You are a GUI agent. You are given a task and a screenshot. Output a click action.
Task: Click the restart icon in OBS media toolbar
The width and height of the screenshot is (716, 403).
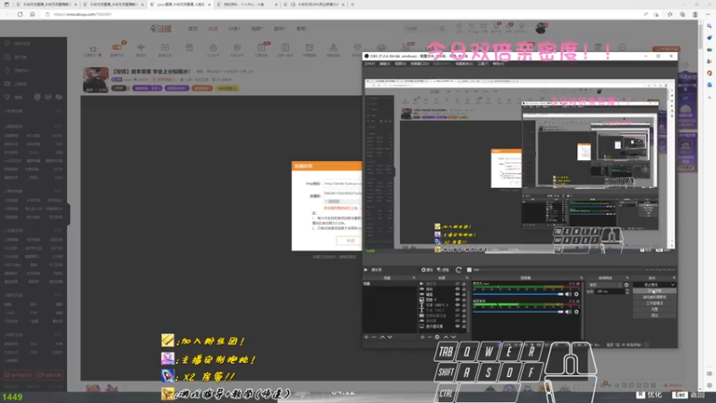click(x=459, y=270)
